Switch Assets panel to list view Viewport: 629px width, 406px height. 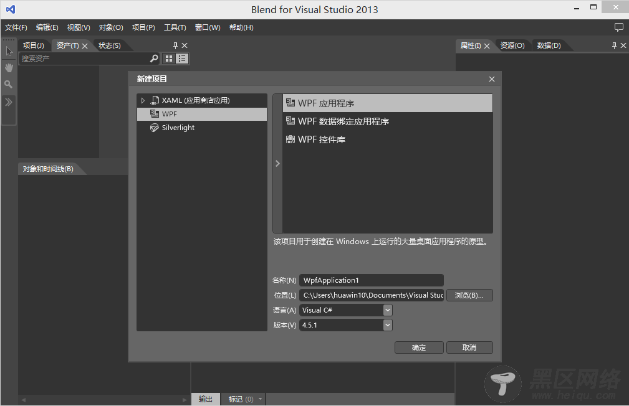coord(182,59)
